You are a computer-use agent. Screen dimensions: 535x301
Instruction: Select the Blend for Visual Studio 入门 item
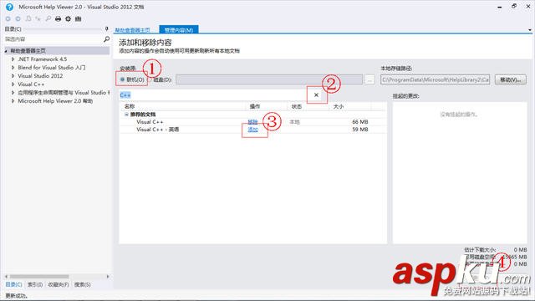[52, 68]
